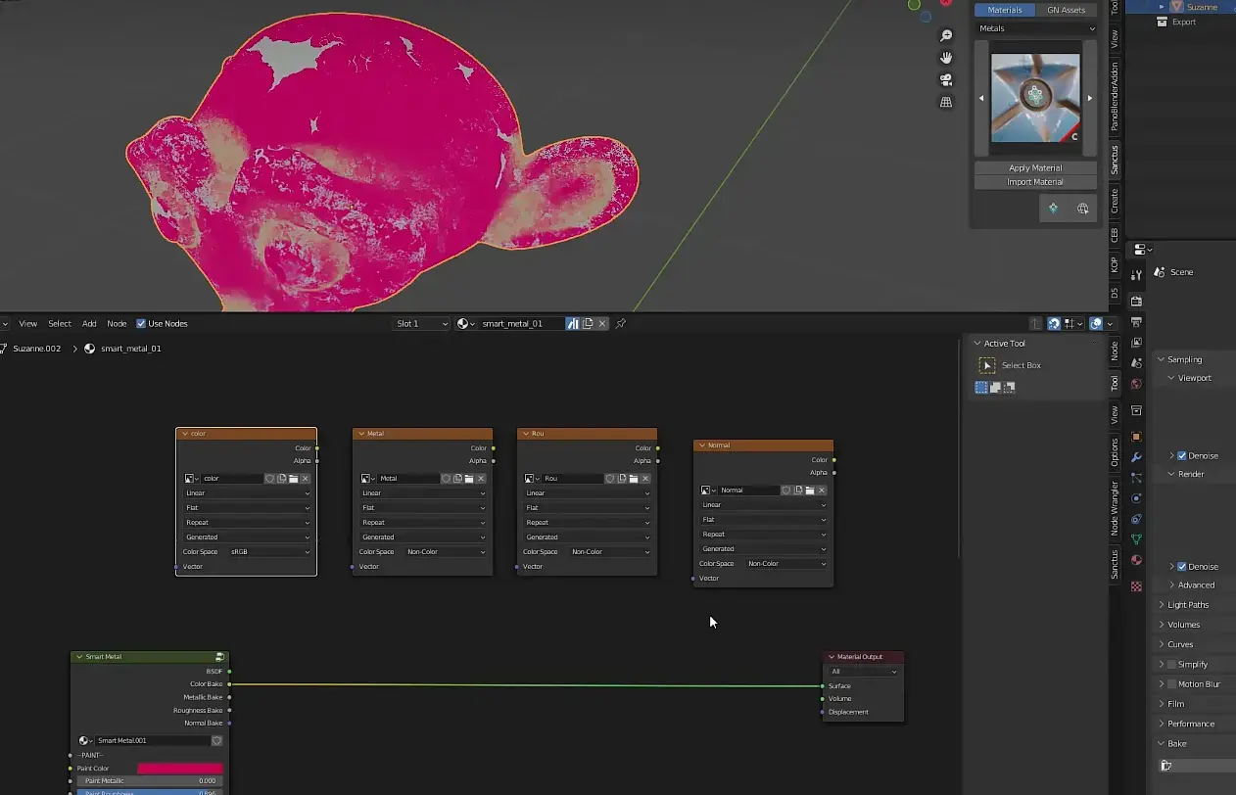Open the Node menu in node editor
The height and width of the screenshot is (795, 1236).
(117, 324)
